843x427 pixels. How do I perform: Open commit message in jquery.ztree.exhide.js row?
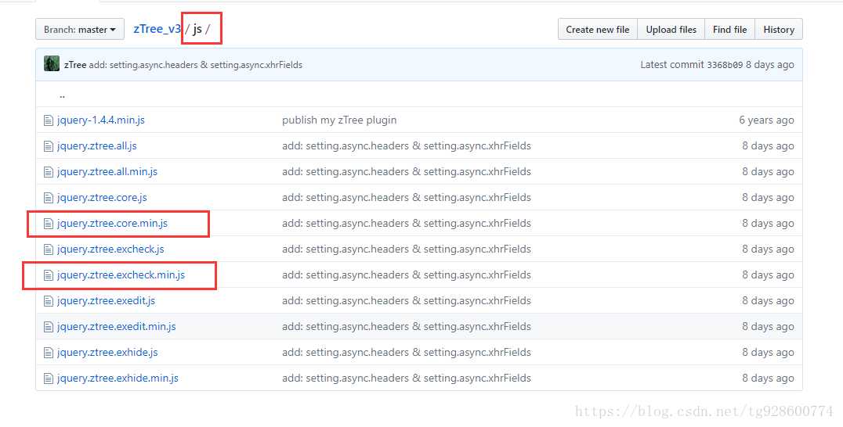coord(407,352)
